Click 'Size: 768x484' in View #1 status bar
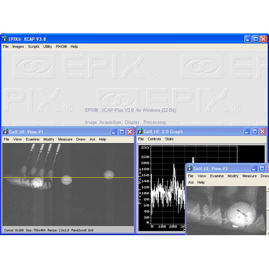Screen dimensions: 269x269 [36, 230]
